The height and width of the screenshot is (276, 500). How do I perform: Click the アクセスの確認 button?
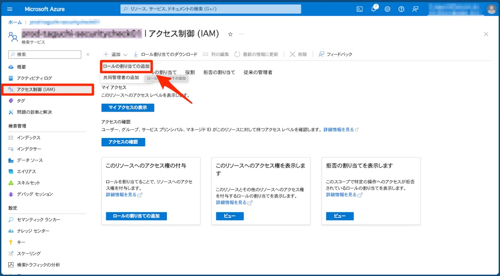tap(123, 142)
